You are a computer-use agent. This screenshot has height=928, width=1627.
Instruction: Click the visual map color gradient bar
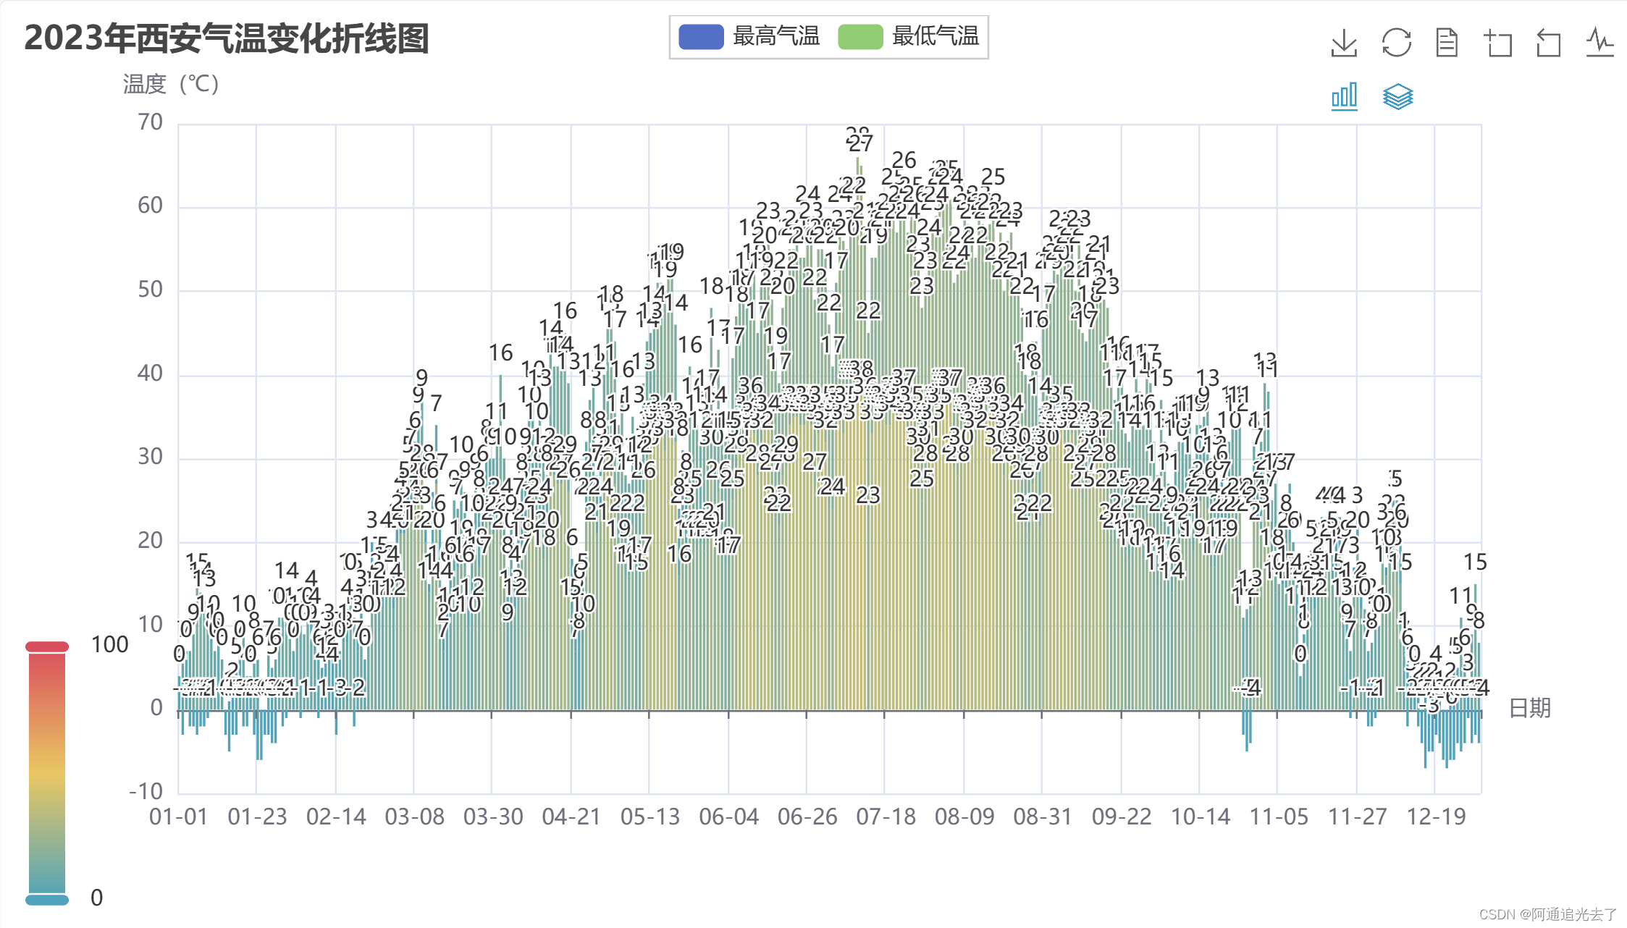47,773
